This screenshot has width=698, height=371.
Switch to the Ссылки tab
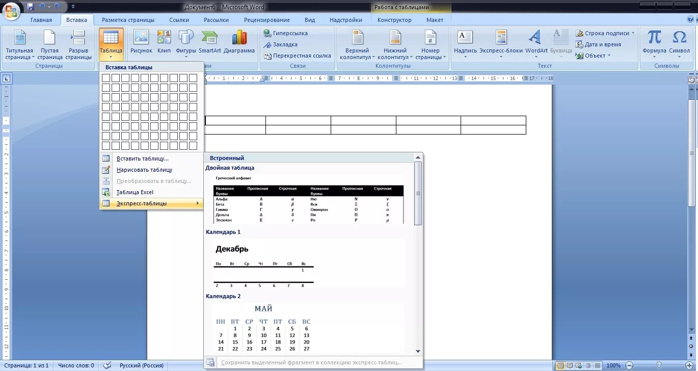point(179,20)
